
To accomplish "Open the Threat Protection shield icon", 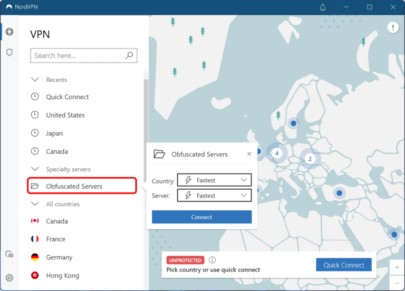I will coord(9,53).
